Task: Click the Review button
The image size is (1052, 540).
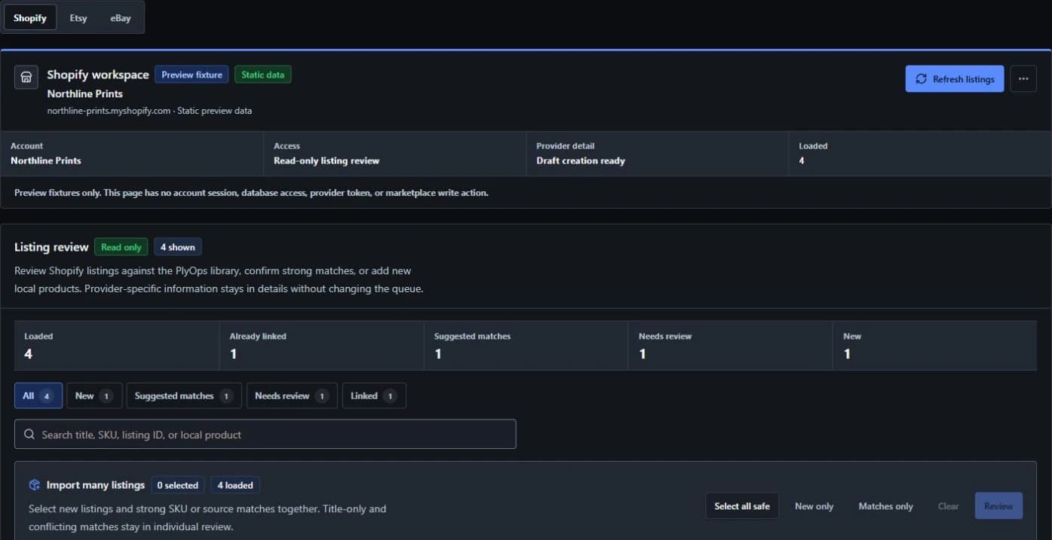Action: coord(998,506)
